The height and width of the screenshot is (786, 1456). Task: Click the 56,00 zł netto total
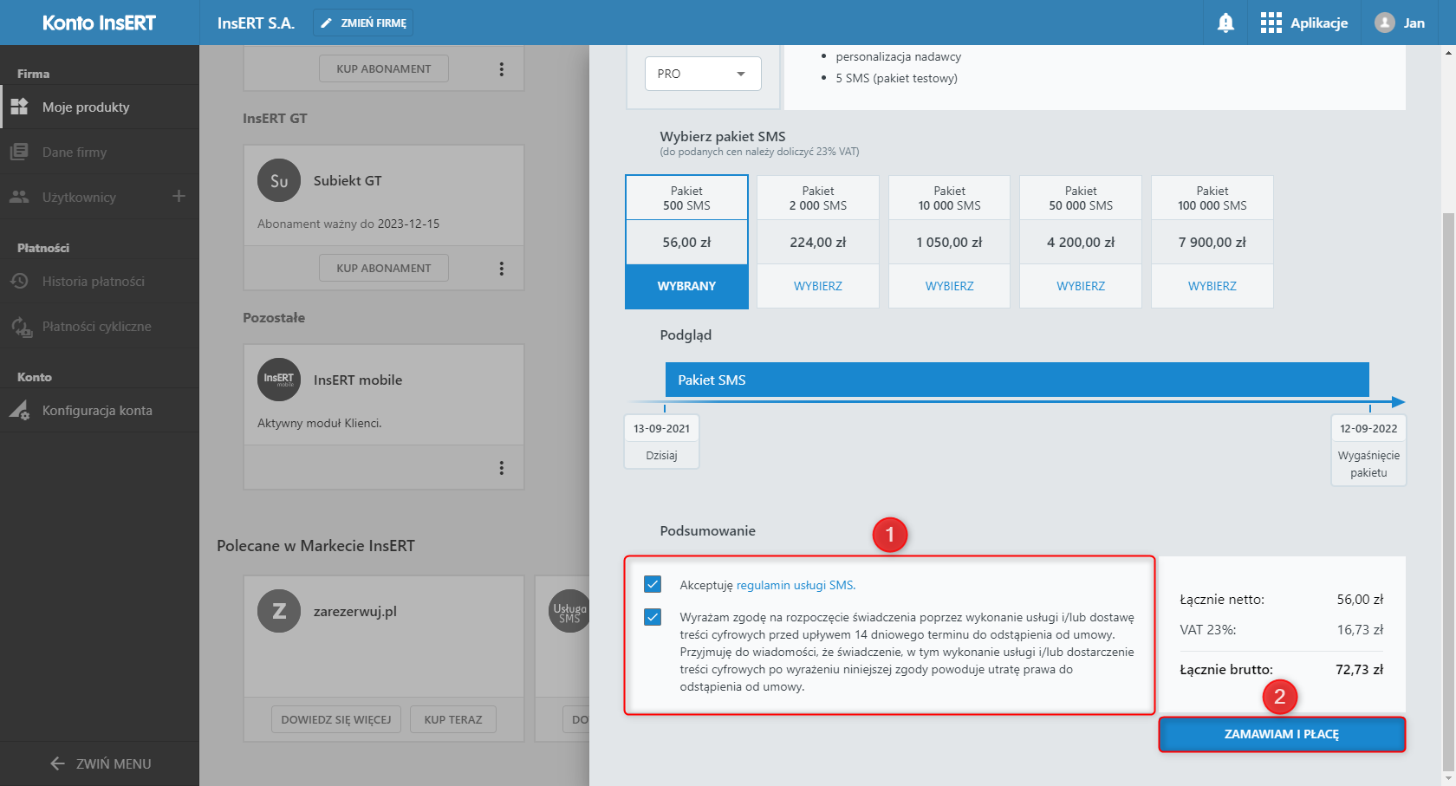click(x=1360, y=599)
